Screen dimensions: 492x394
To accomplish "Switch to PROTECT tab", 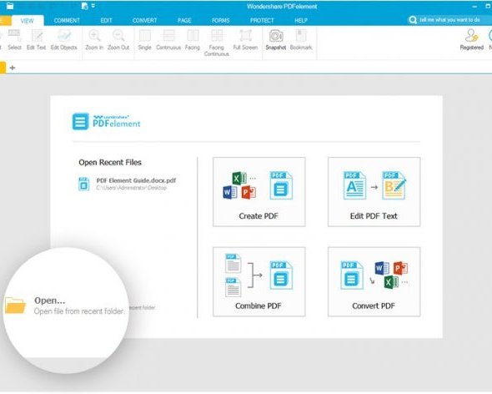I will [x=262, y=21].
